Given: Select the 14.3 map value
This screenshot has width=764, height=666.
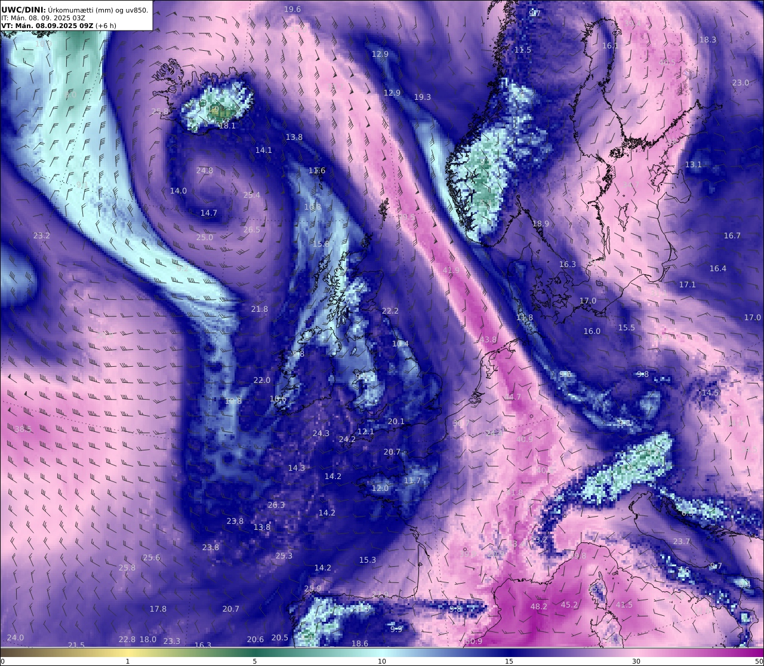Looking at the screenshot, I should pos(297,468).
